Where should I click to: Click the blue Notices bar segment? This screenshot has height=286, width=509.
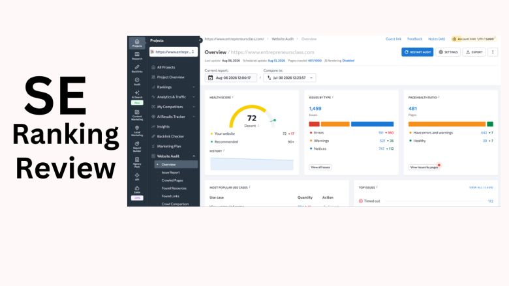372,124
